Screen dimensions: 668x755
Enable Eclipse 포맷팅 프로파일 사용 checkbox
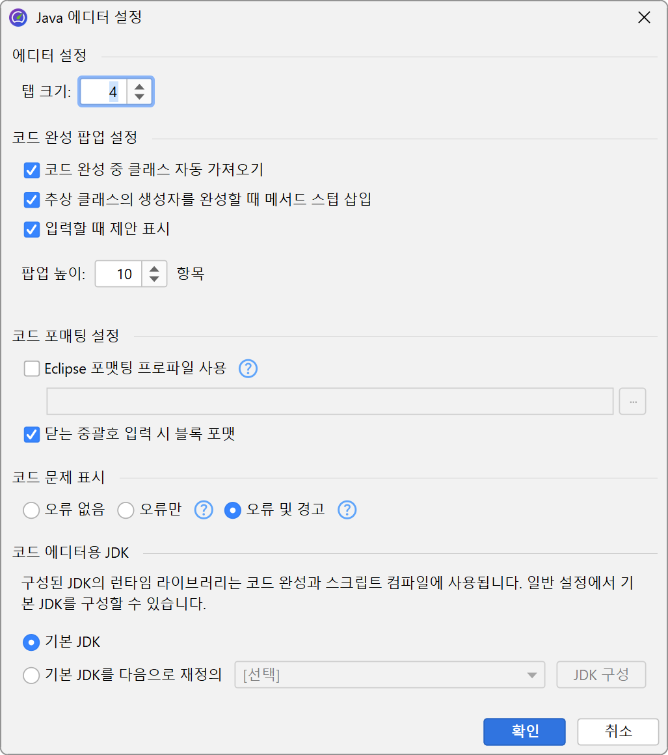tap(32, 369)
